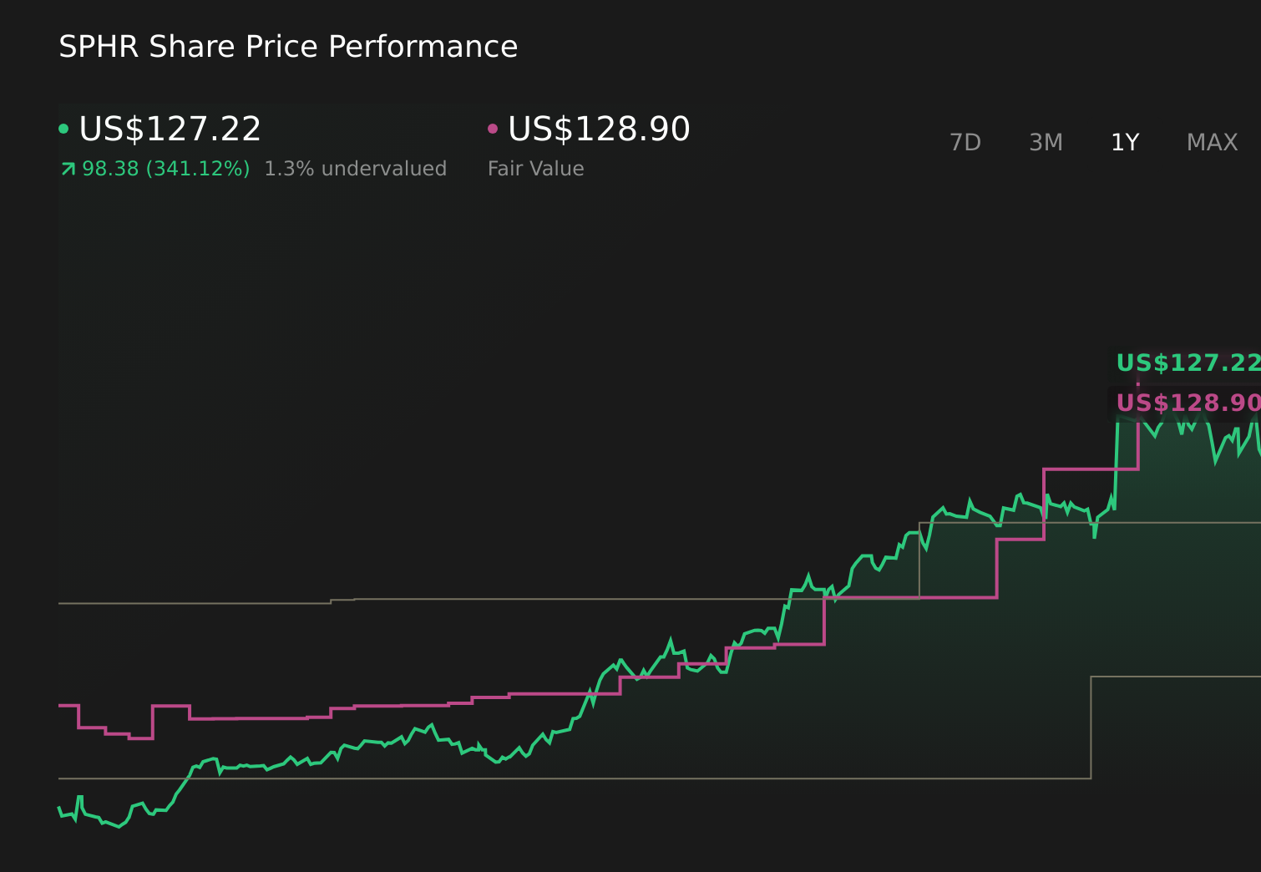Click the pink Fair Value legend dot
Image resolution: width=1261 pixels, height=872 pixels.
pyautogui.click(x=493, y=128)
